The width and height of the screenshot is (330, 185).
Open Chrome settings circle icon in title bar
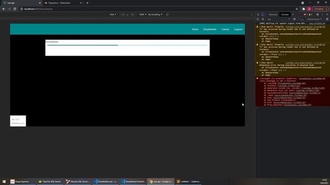pyautogui.click(x=303, y=3)
